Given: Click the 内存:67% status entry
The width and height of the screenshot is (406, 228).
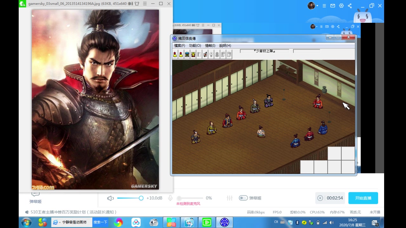Looking at the screenshot, I should click(337, 212).
